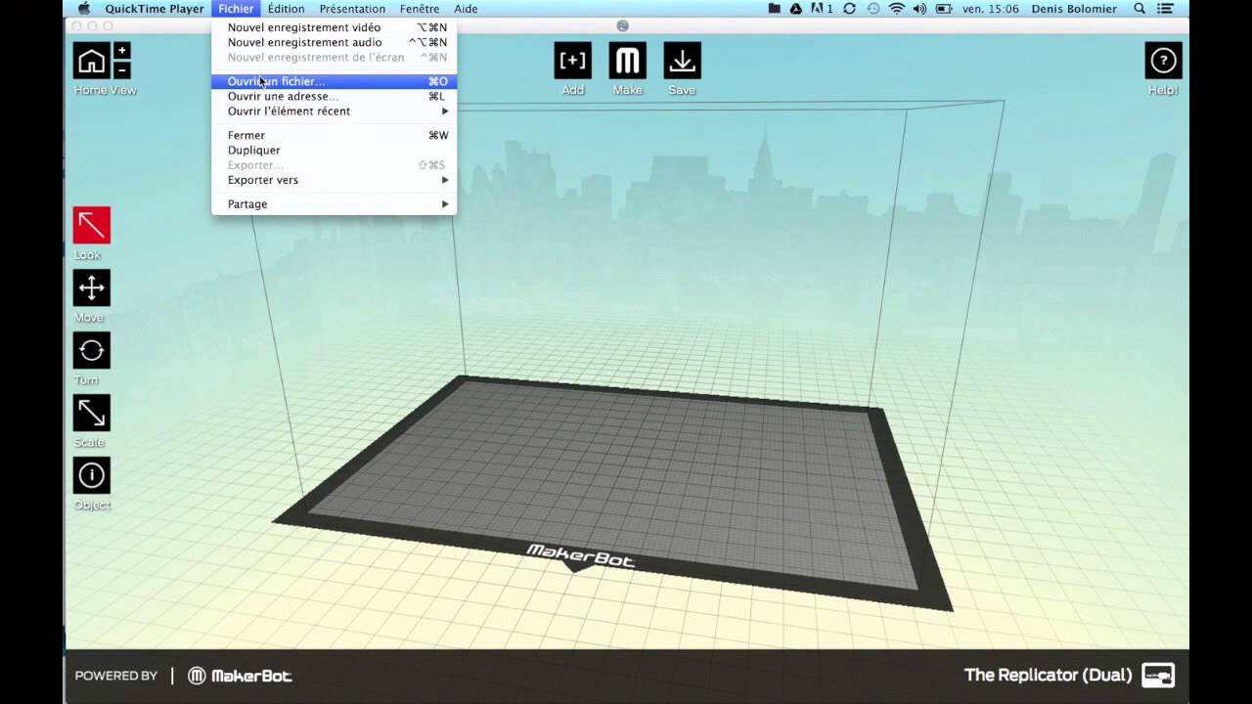This screenshot has height=704, width=1252.
Task: Zoom in with the plus button
Action: pyautogui.click(x=121, y=51)
